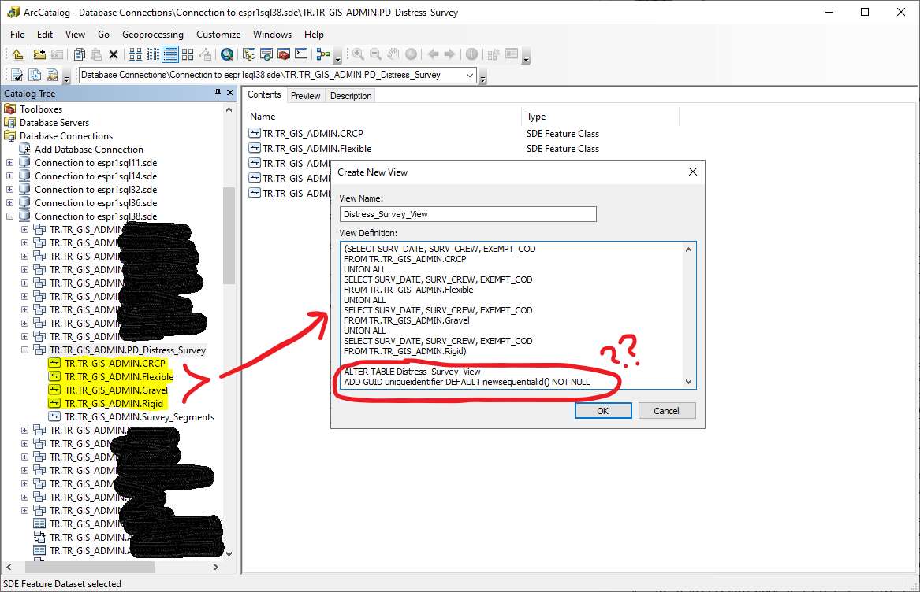
Task: Select TR.TR_GIS_ADMIN.Gravel in Catalog Tree
Action: pyautogui.click(x=116, y=390)
